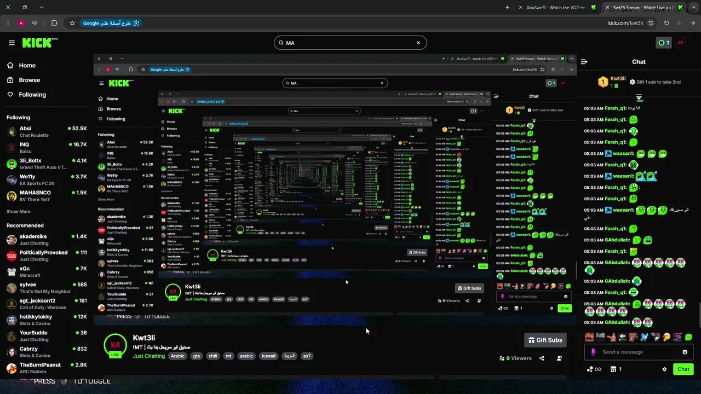Open sylvee recommended channel
This screenshot has width=701, height=394.
(x=47, y=288)
